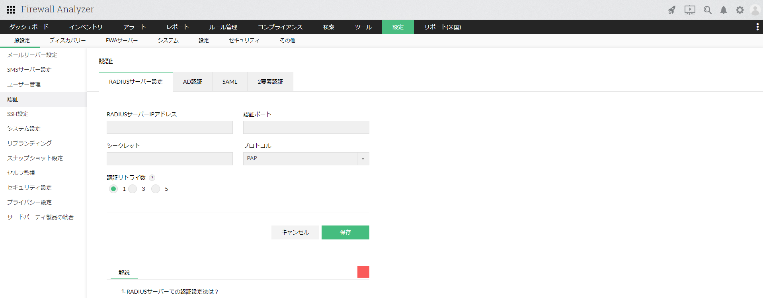This screenshot has height=298, width=763.
Task: Select retry count 5 radio button
Action: click(x=156, y=189)
